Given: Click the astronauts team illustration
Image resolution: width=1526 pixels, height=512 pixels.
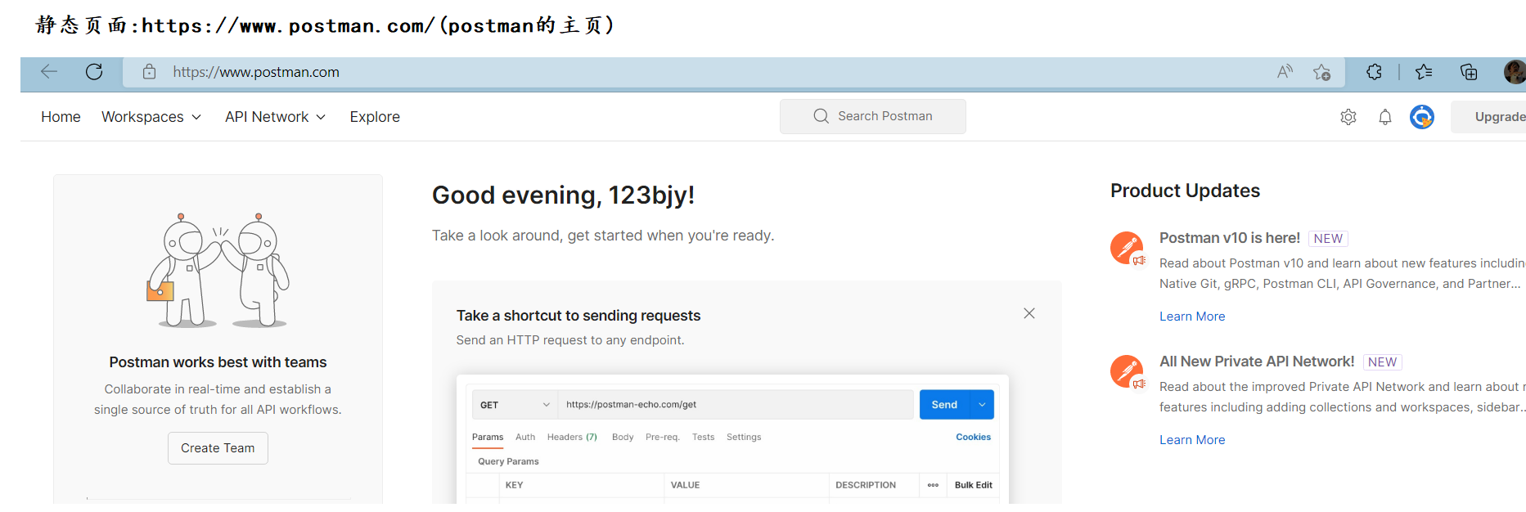Looking at the screenshot, I should (218, 270).
